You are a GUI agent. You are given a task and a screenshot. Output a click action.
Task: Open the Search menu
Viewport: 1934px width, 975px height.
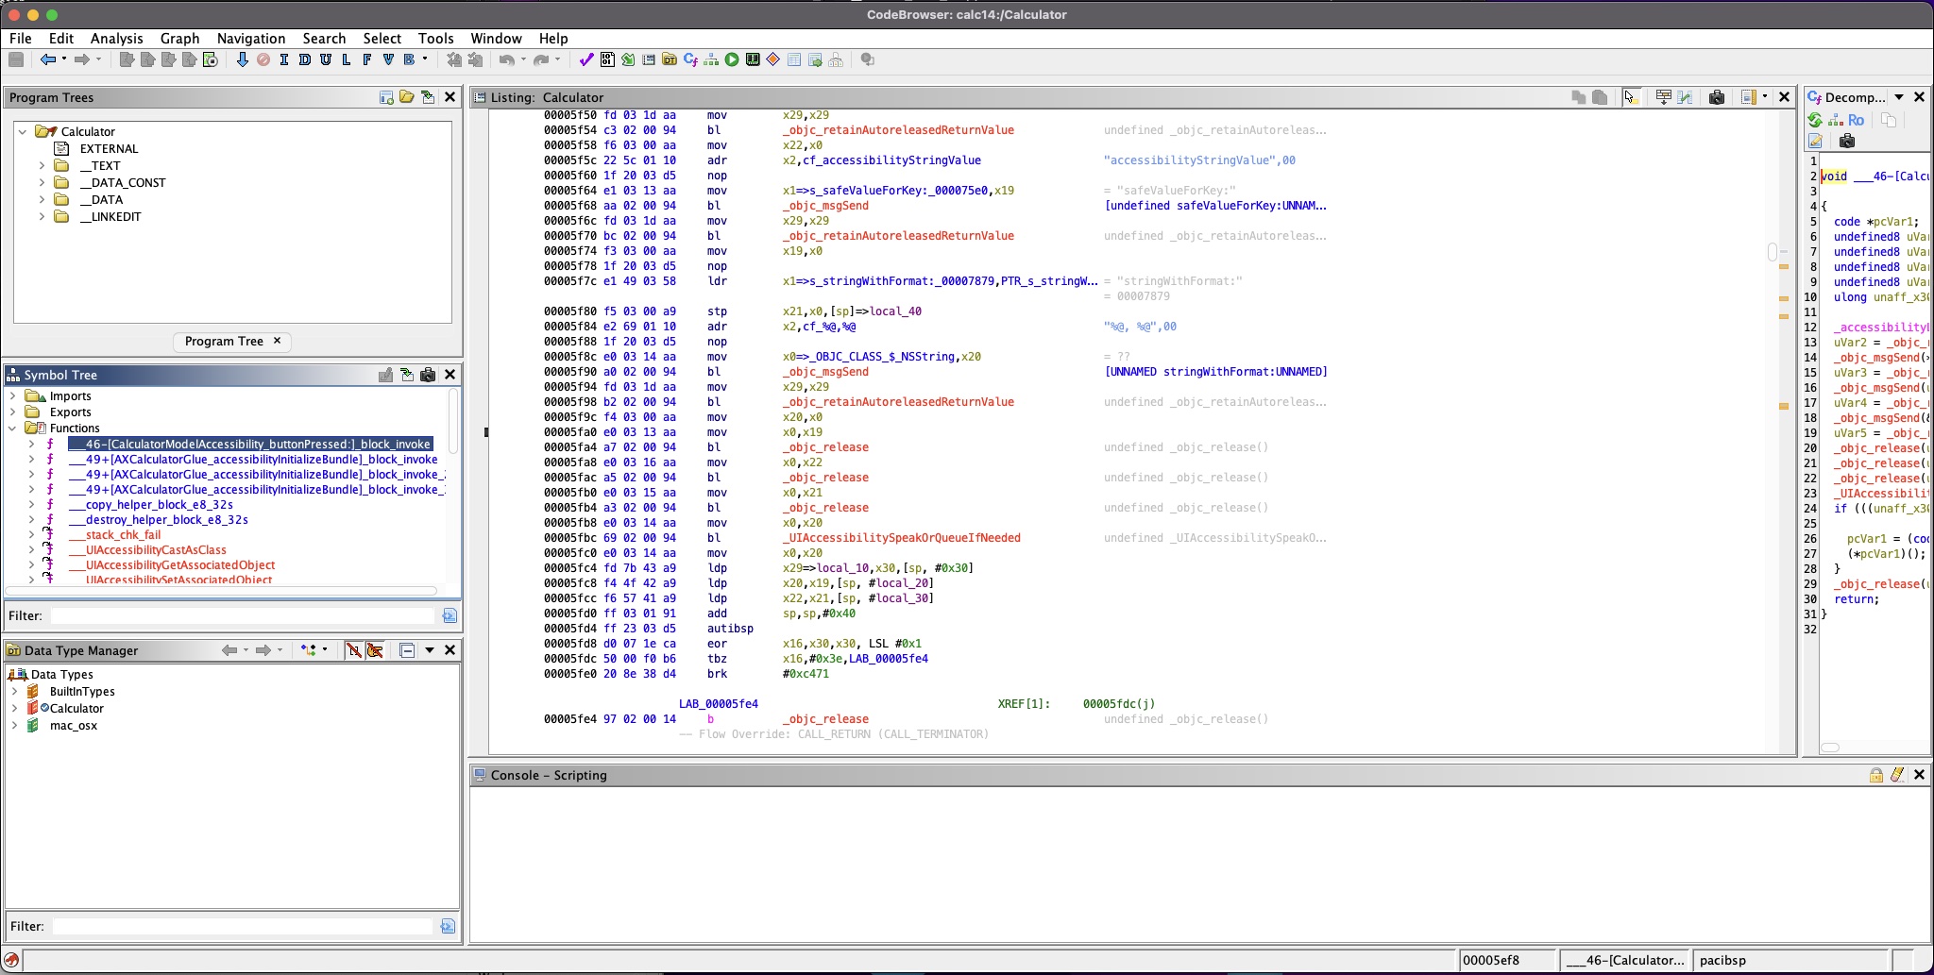(x=324, y=39)
